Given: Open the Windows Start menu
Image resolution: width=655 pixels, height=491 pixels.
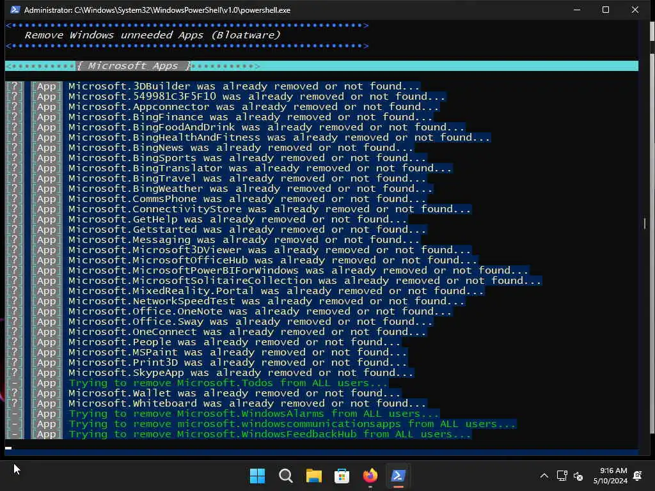Looking at the screenshot, I should (257, 476).
